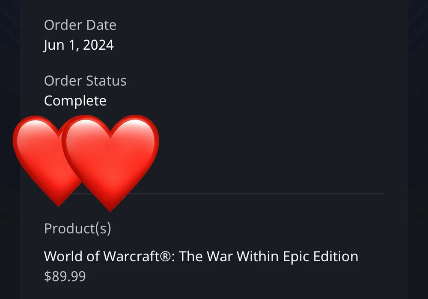The image size is (428, 299).
Task: Click the $89.99 price text
Action: 65,276
